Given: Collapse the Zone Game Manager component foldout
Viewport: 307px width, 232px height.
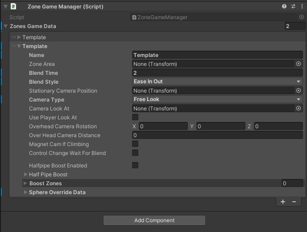Looking at the screenshot, I should [5, 6].
